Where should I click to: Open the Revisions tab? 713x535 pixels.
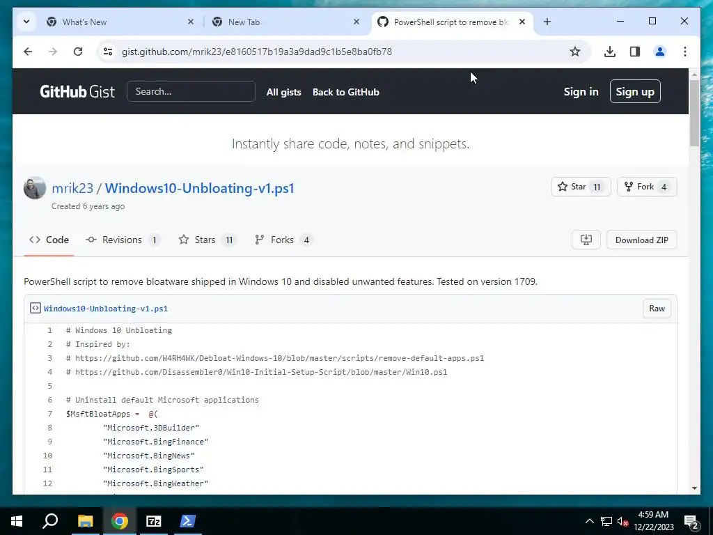click(x=123, y=240)
